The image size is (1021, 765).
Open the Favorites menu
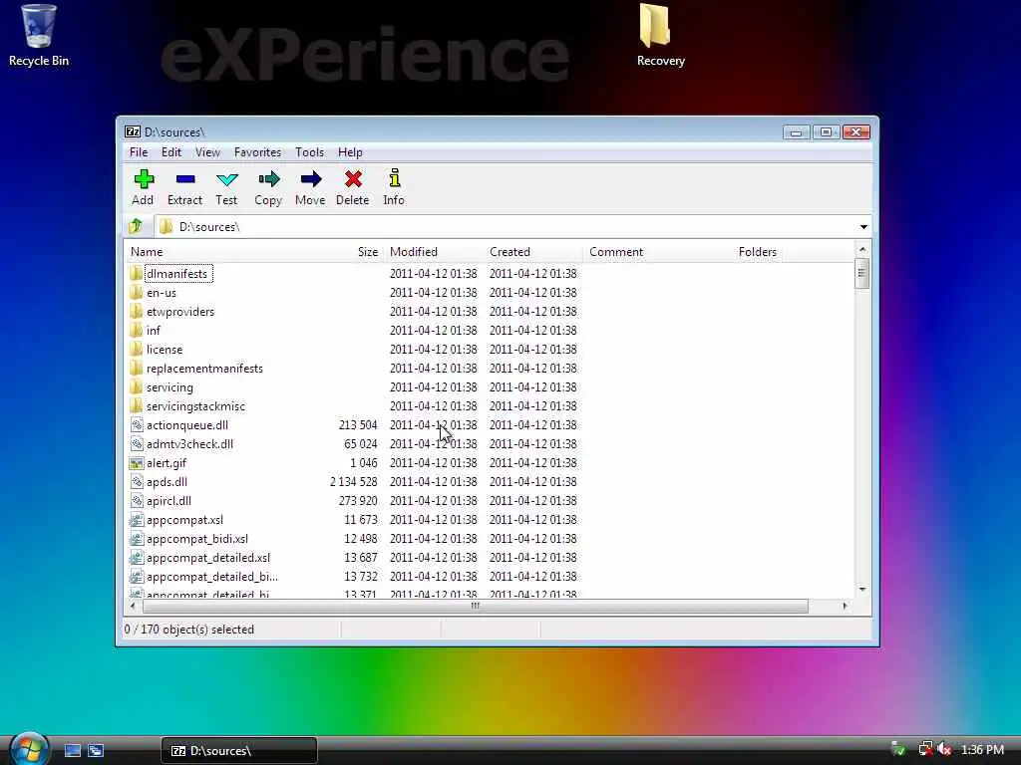pyautogui.click(x=258, y=152)
